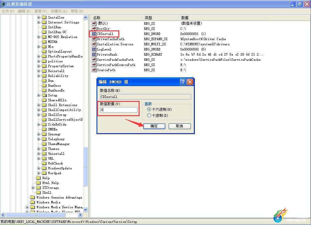This screenshot has width=311, height=225.
Task: Click the Windows Media folder icon
Action: 33,202
